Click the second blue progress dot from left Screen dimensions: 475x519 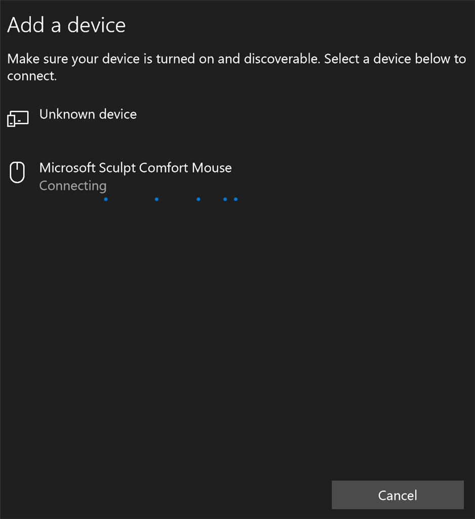point(157,199)
